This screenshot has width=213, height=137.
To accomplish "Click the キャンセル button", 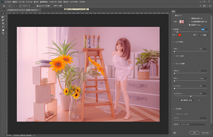I will (205, 133).
